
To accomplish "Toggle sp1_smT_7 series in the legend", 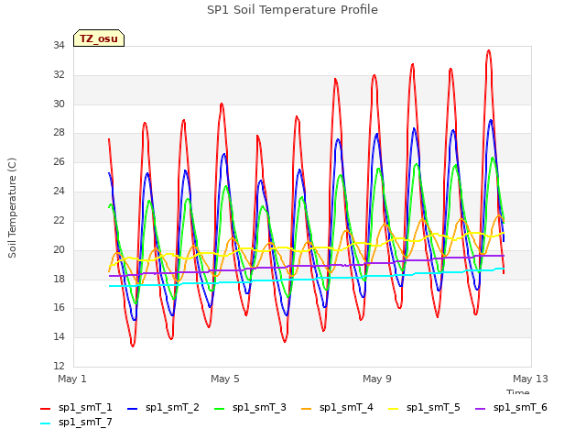I will click(76, 422).
